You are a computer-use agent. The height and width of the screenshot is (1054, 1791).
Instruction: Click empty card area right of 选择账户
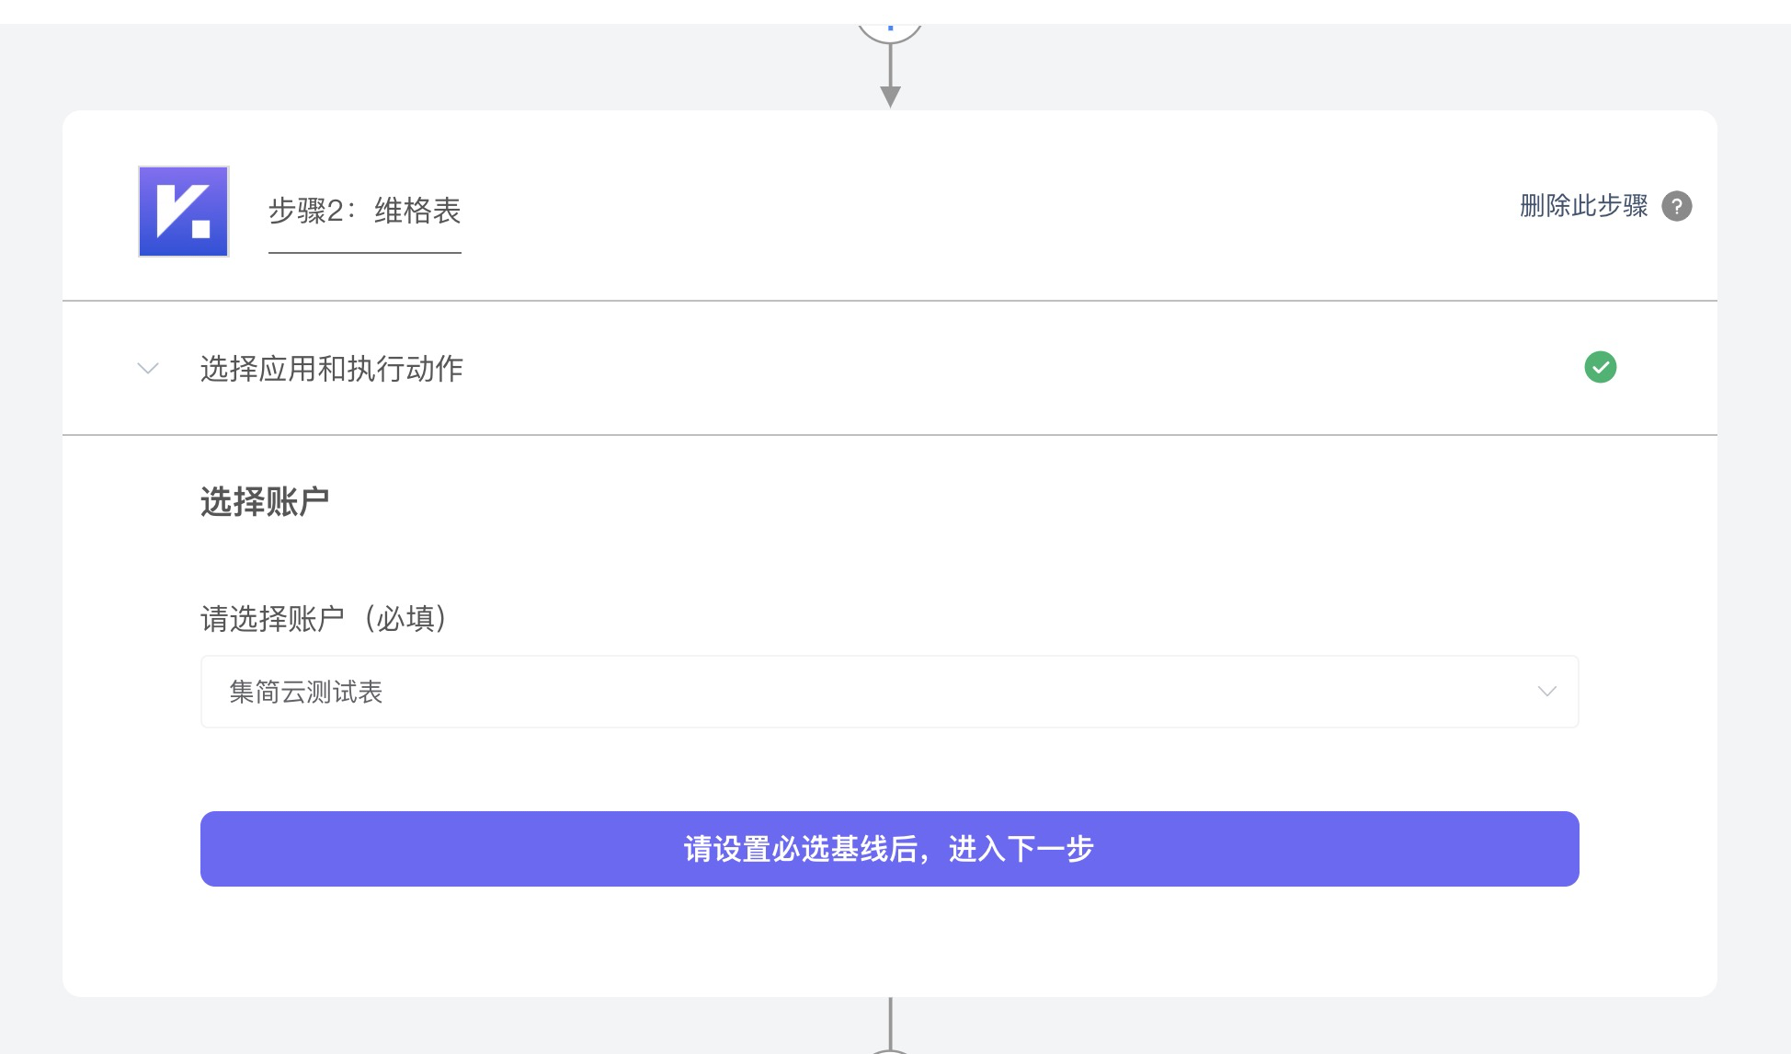(x=919, y=502)
